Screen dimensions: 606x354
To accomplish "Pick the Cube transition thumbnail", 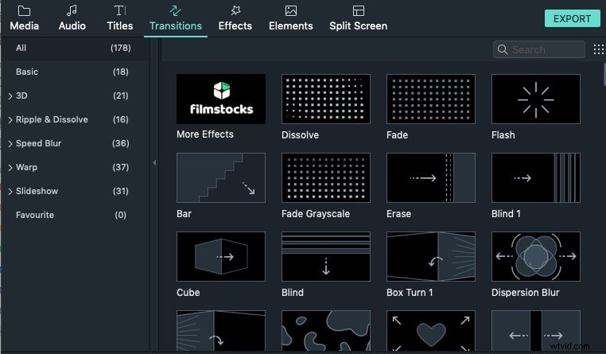I will [x=221, y=257].
